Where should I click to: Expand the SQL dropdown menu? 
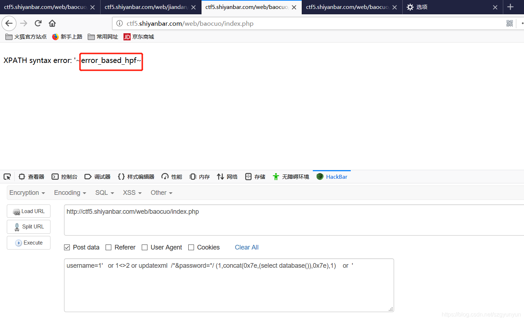click(x=105, y=193)
